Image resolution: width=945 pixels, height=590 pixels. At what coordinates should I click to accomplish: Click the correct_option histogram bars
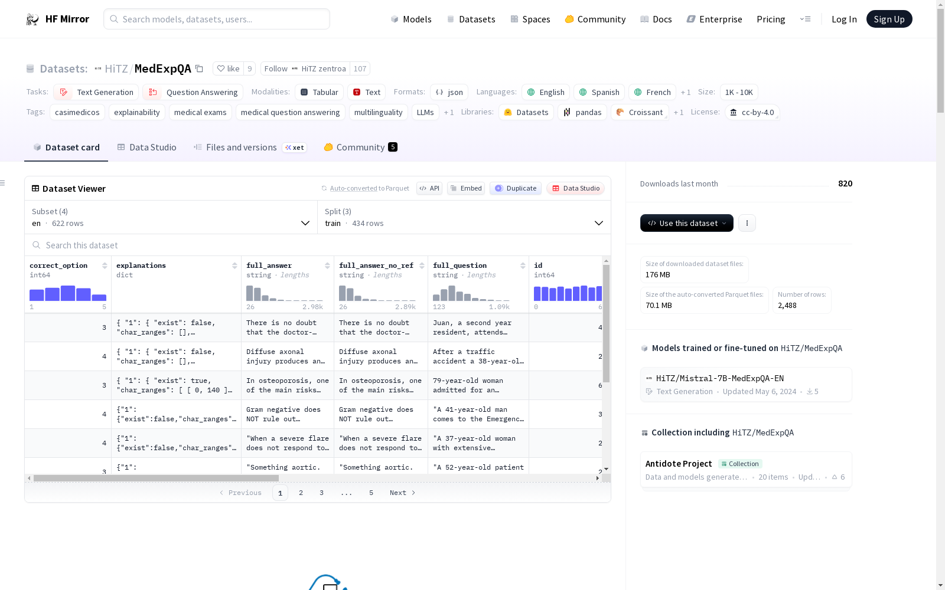[68, 293]
